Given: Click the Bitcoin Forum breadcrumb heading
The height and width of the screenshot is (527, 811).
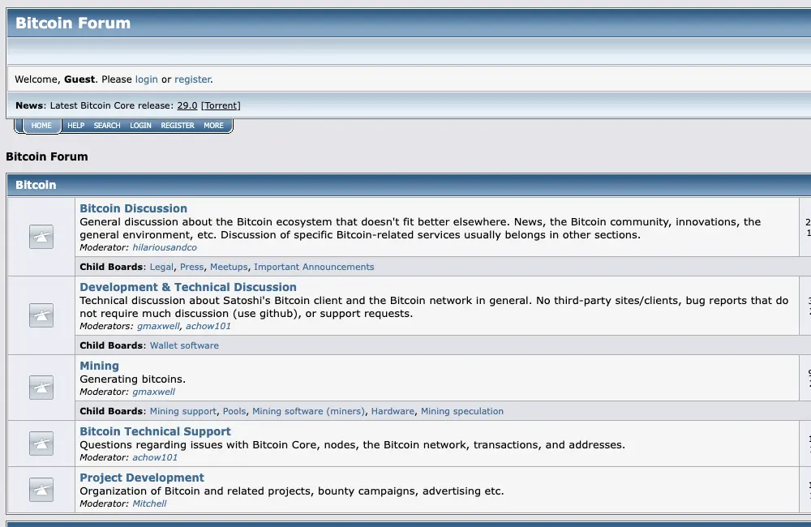Looking at the screenshot, I should tap(47, 156).
